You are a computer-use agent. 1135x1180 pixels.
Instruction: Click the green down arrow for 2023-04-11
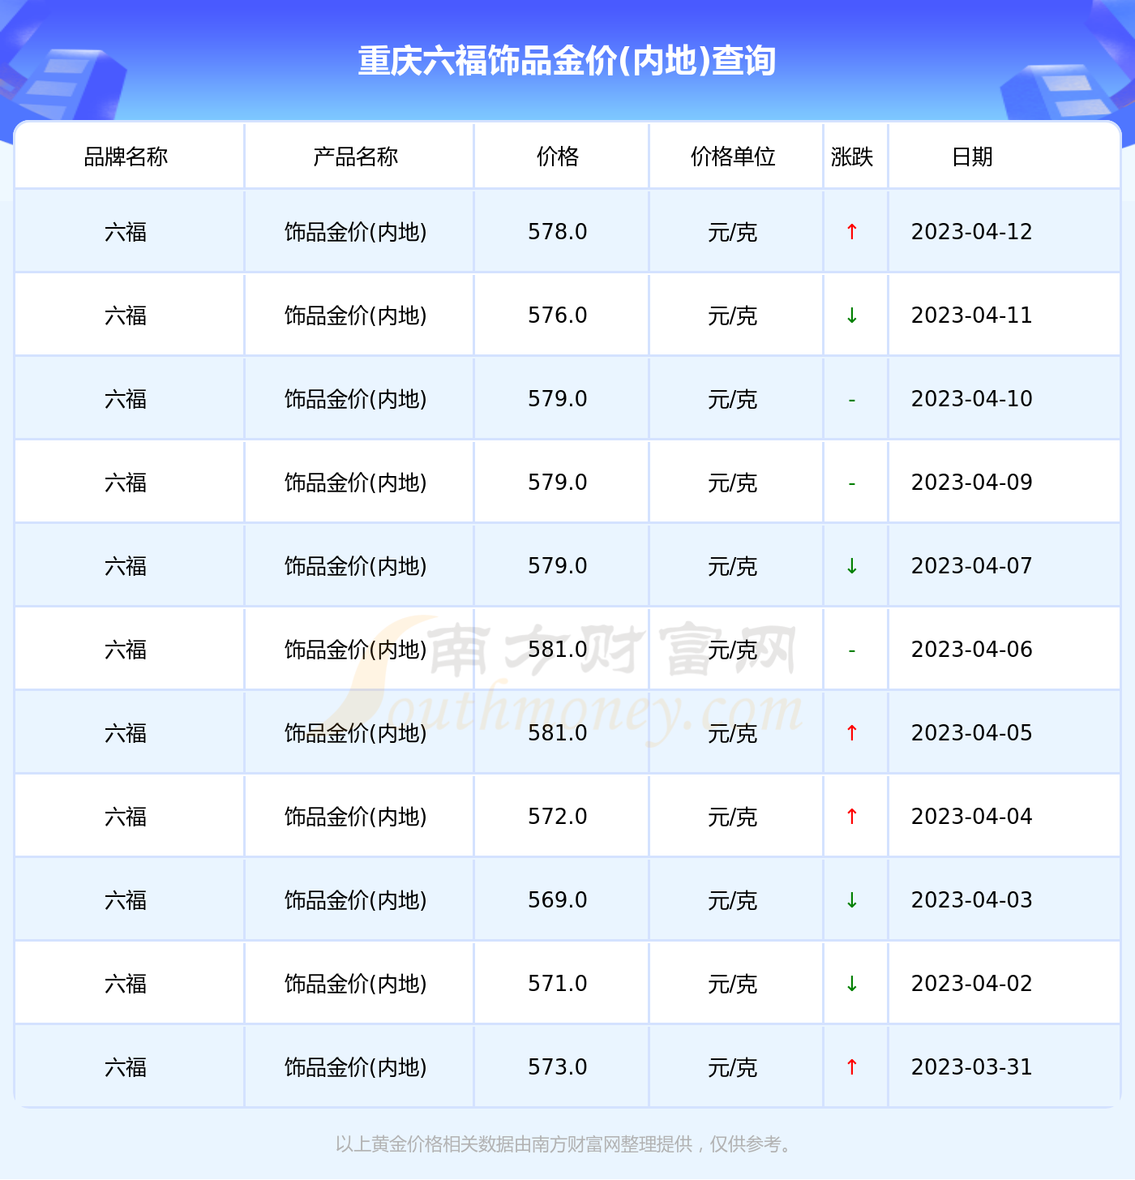[851, 315]
